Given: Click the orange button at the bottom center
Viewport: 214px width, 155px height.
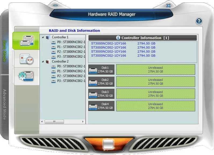Looking at the screenshot, I should [109, 144].
